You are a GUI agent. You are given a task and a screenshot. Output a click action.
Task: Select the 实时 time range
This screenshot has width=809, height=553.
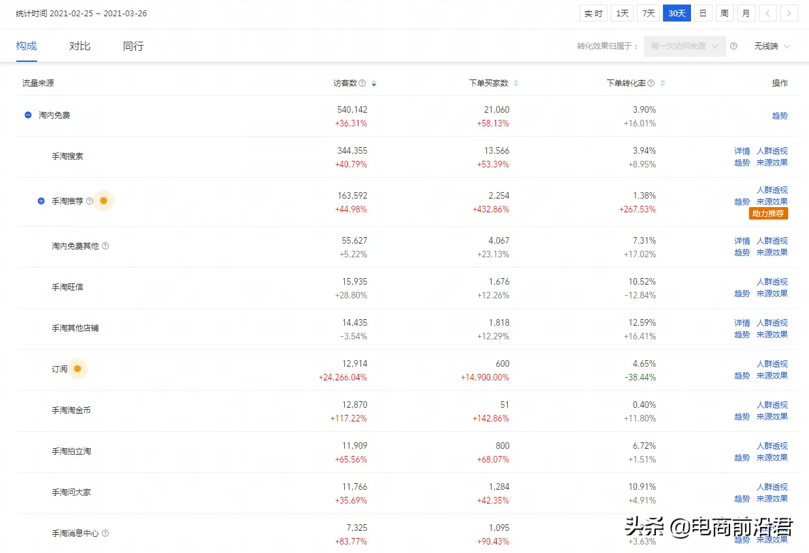point(593,14)
